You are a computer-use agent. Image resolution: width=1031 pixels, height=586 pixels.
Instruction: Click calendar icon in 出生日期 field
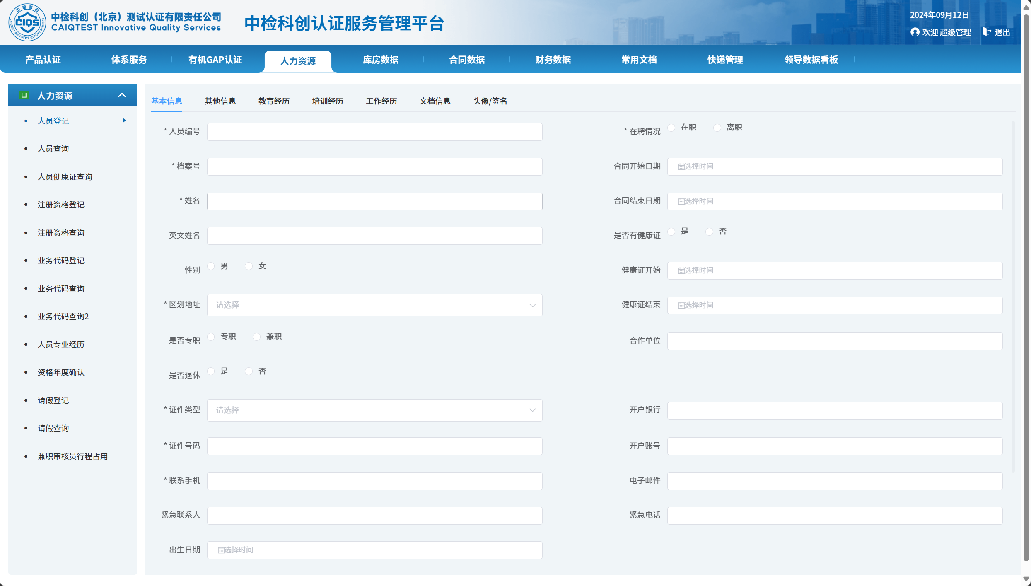click(221, 550)
